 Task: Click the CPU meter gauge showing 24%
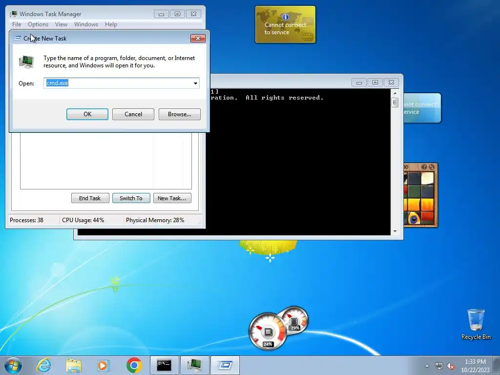tap(268, 332)
